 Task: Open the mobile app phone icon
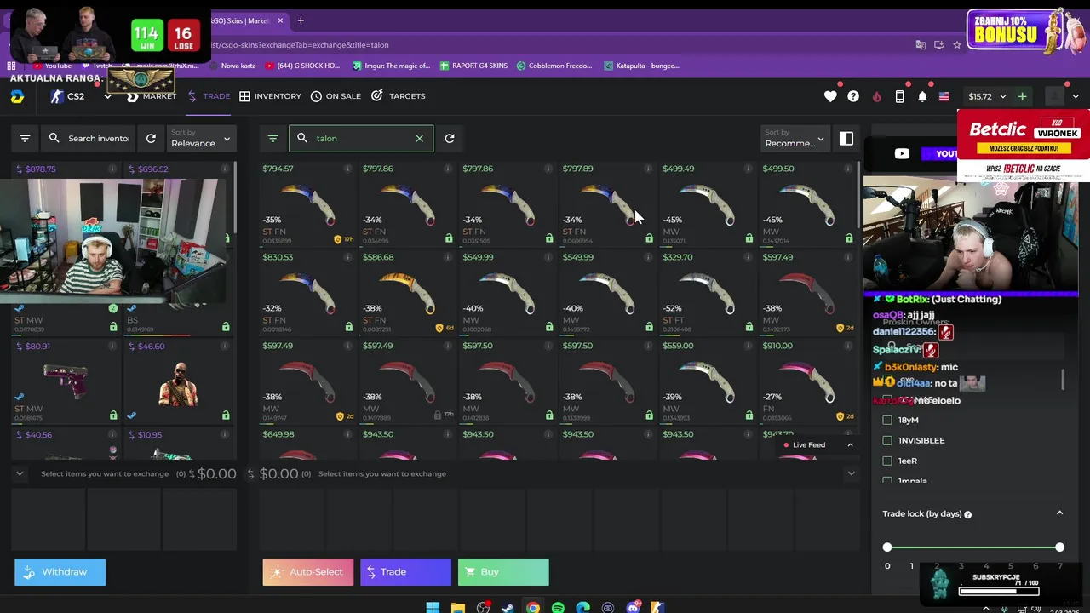tap(899, 96)
